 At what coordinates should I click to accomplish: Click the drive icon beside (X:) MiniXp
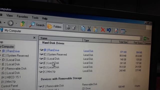coord(40,71)
